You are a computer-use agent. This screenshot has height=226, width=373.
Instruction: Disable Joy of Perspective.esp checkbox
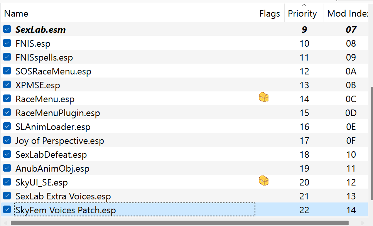tap(7, 140)
